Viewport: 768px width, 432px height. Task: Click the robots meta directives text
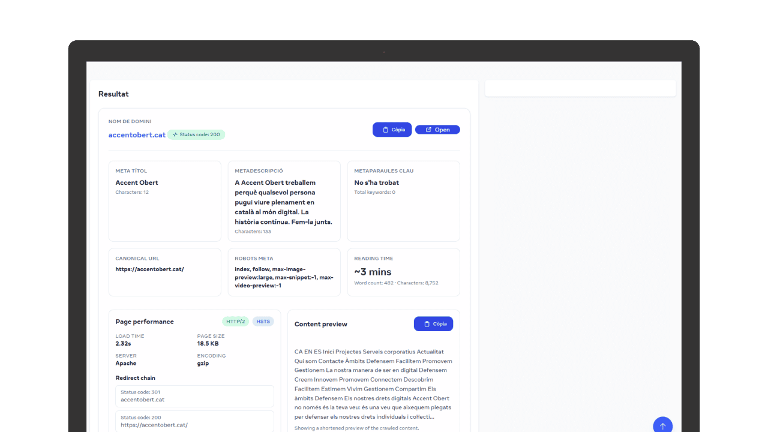283,277
